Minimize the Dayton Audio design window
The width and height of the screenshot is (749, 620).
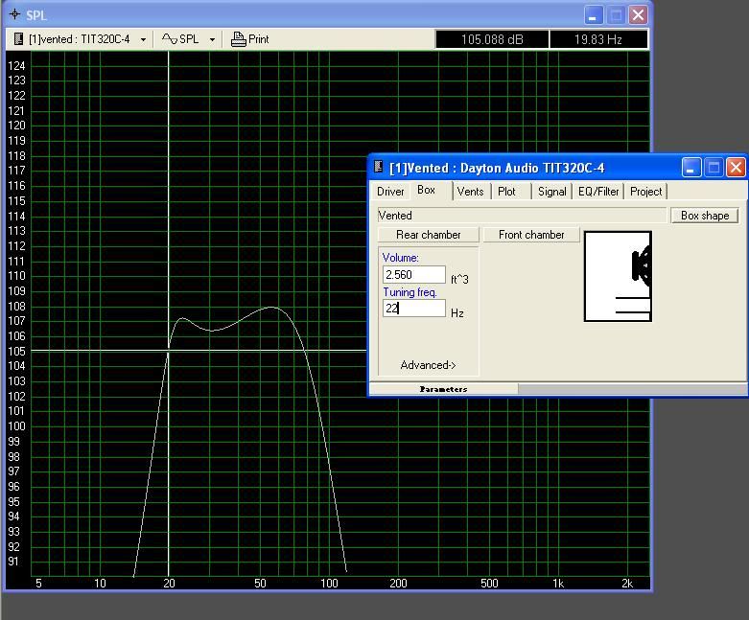tap(691, 168)
